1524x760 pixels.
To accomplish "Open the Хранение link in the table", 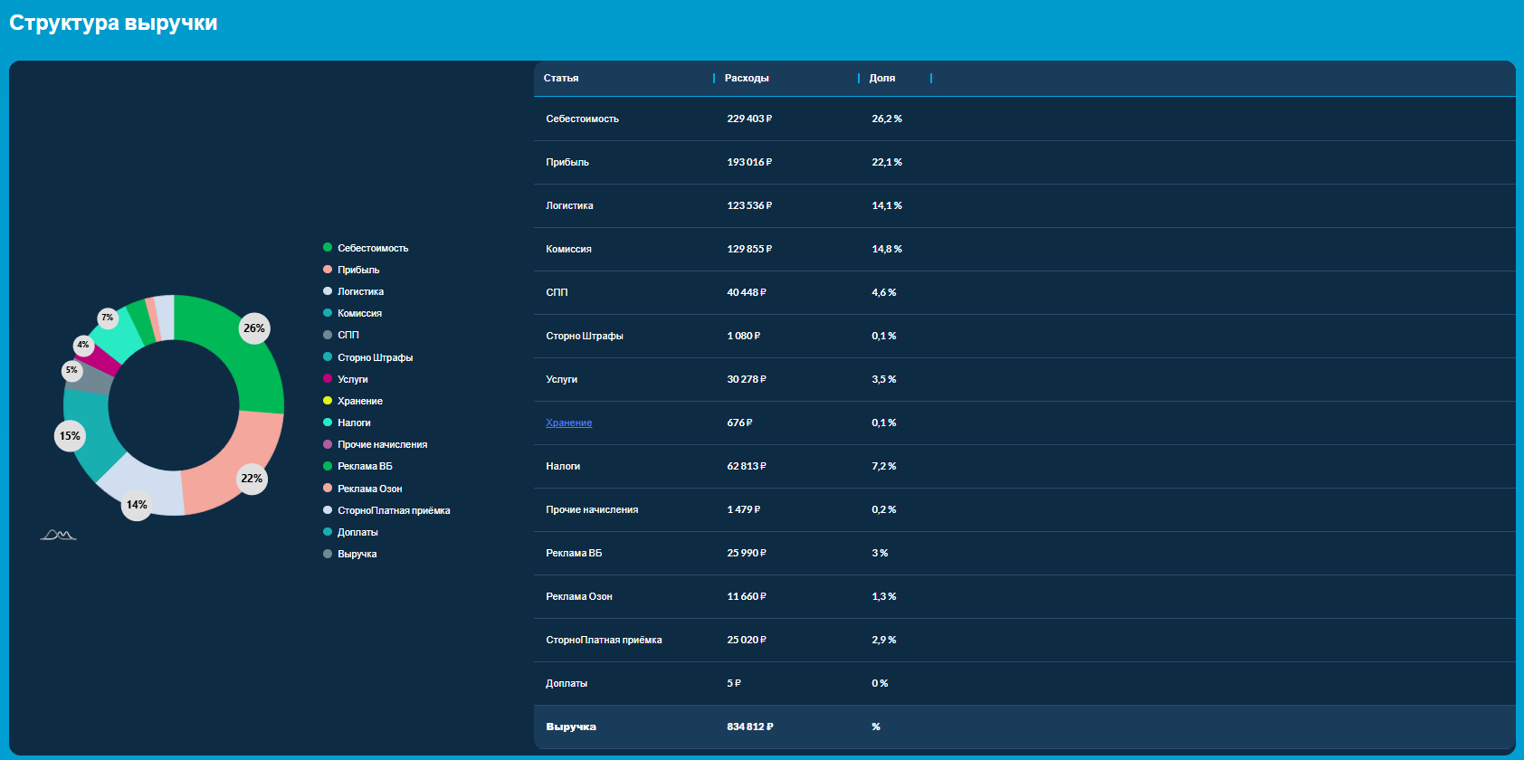I will pos(568,423).
